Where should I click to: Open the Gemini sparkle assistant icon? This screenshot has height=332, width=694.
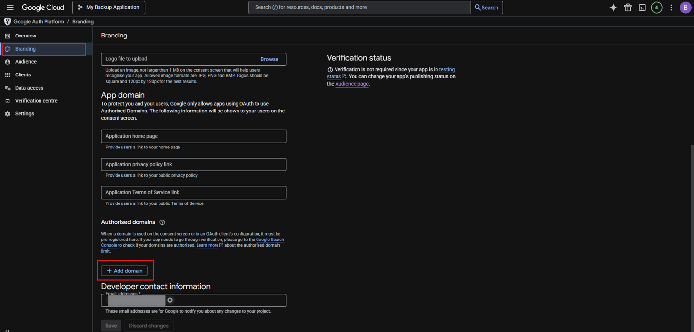click(613, 7)
